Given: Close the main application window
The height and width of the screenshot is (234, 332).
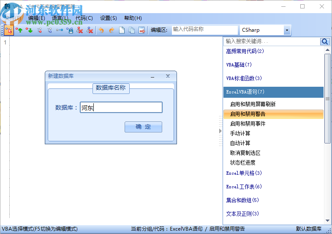Looking at the screenshot, I should (321, 6).
